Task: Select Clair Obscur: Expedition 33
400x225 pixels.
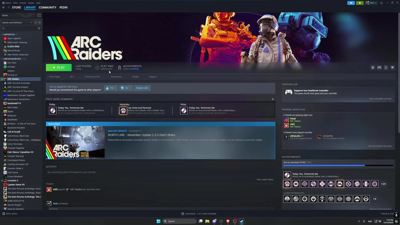Action: tap(21, 152)
